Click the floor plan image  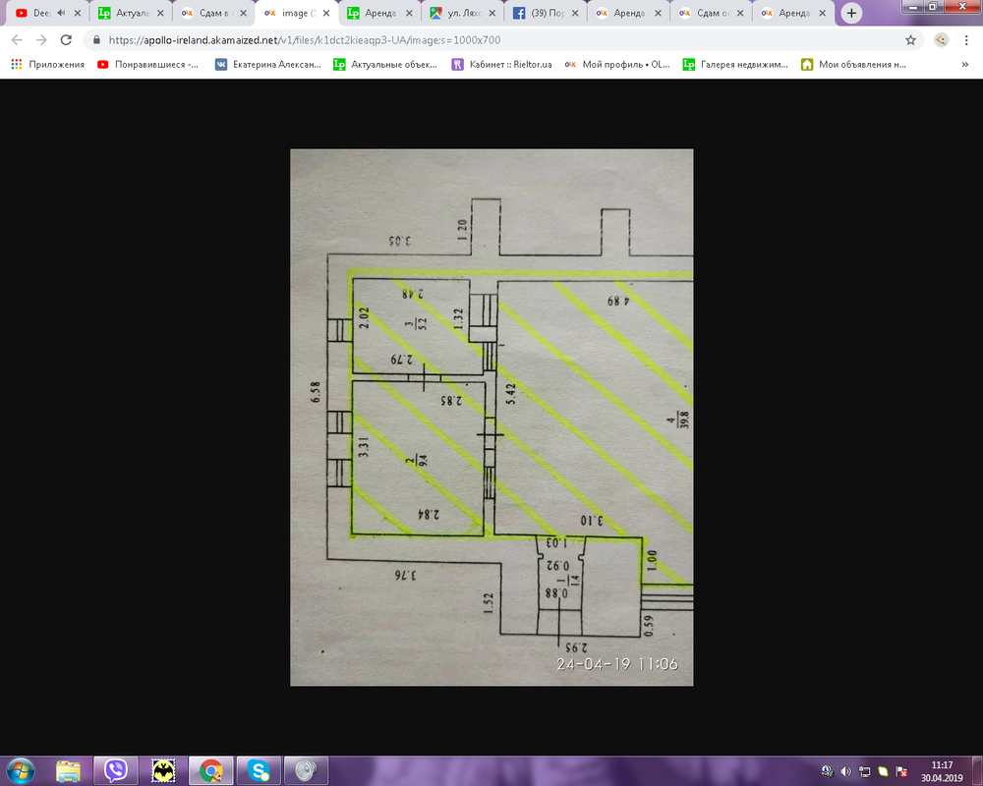(491, 417)
